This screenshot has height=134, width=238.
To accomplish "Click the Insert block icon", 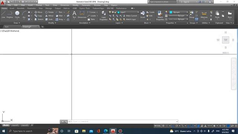I will point(143,15).
